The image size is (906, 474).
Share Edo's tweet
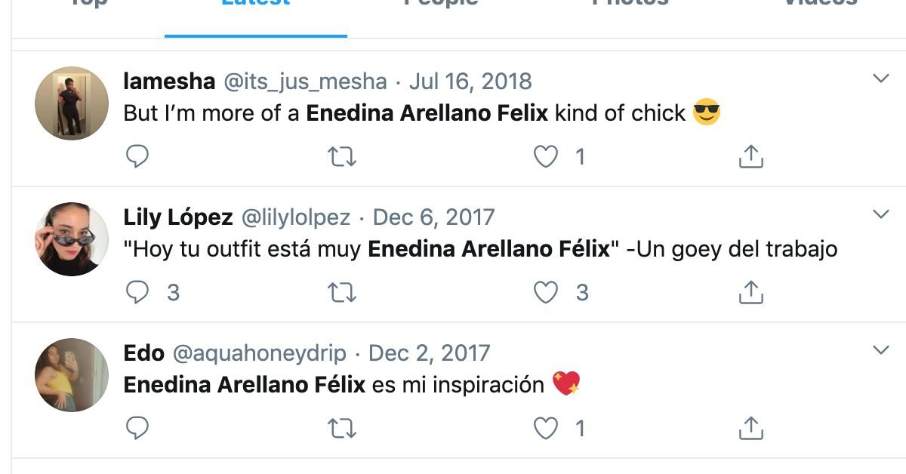750,429
